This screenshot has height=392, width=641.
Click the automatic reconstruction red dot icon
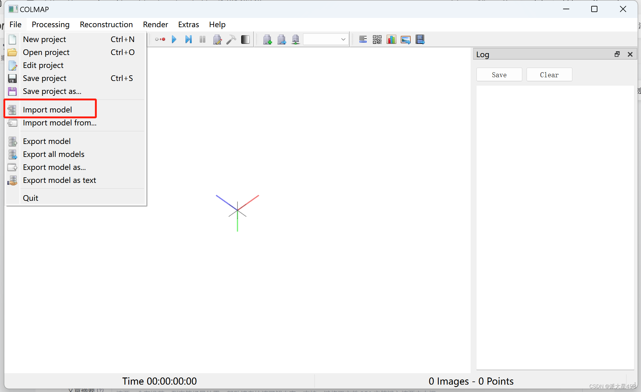point(160,40)
